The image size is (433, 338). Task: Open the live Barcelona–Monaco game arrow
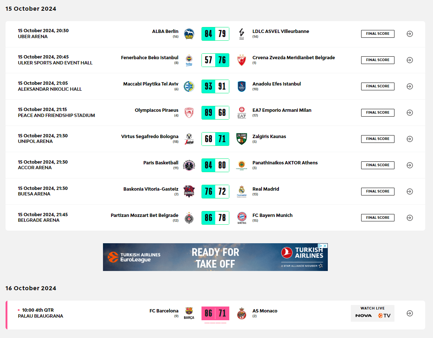pos(410,313)
